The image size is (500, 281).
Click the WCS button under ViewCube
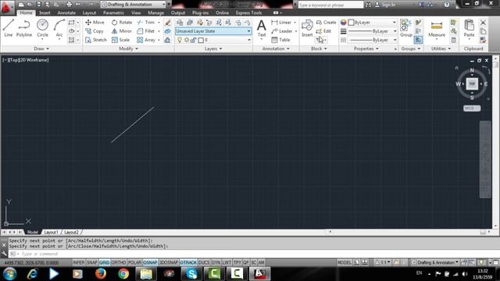(x=472, y=108)
